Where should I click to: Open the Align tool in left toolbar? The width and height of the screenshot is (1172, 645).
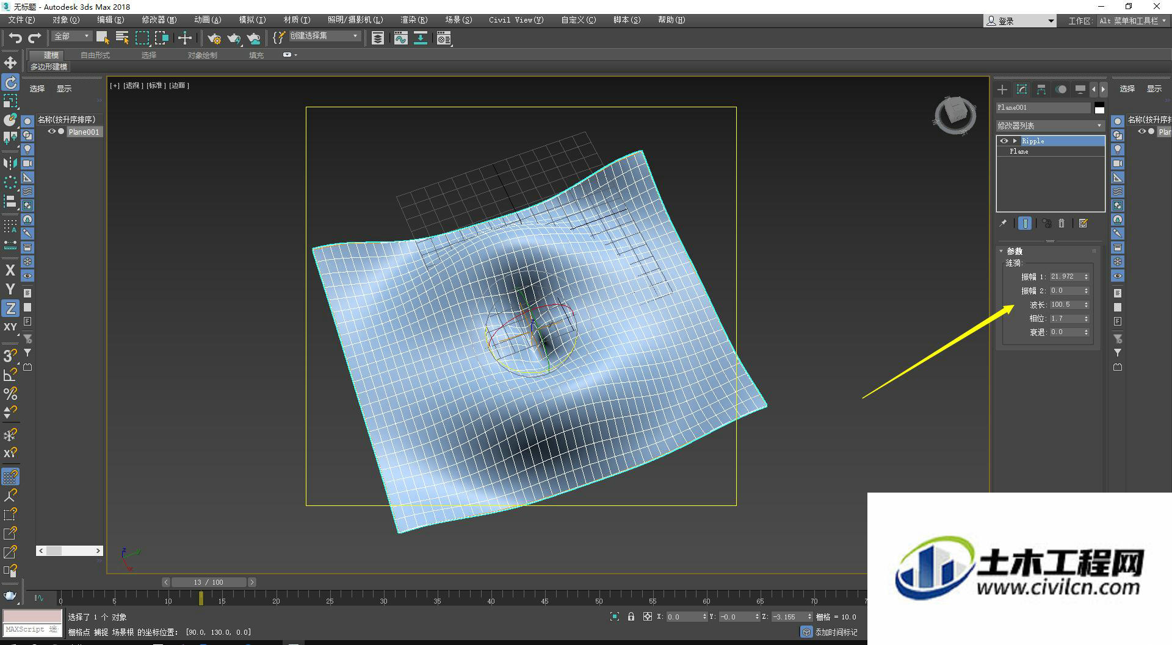[x=10, y=201]
